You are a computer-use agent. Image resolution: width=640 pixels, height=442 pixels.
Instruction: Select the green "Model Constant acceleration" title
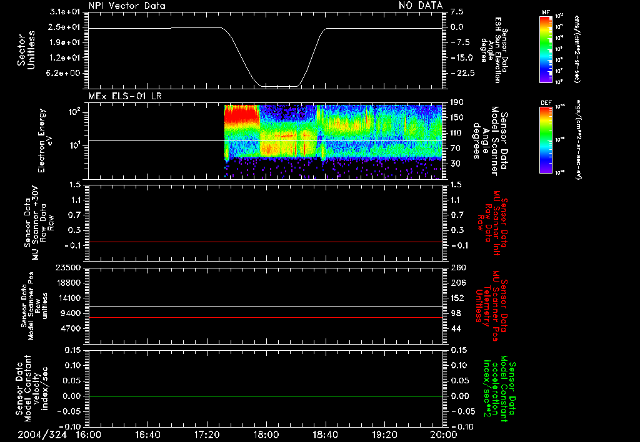click(x=499, y=388)
